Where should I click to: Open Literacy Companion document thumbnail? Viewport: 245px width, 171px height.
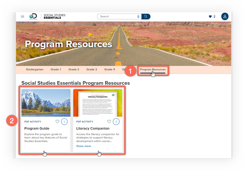[98, 103]
